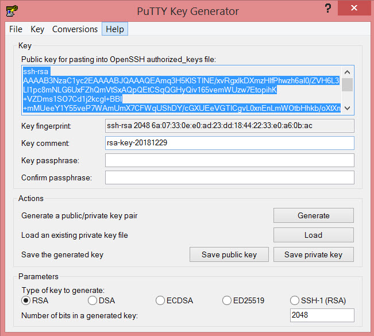Click Save public key button

coord(229,254)
